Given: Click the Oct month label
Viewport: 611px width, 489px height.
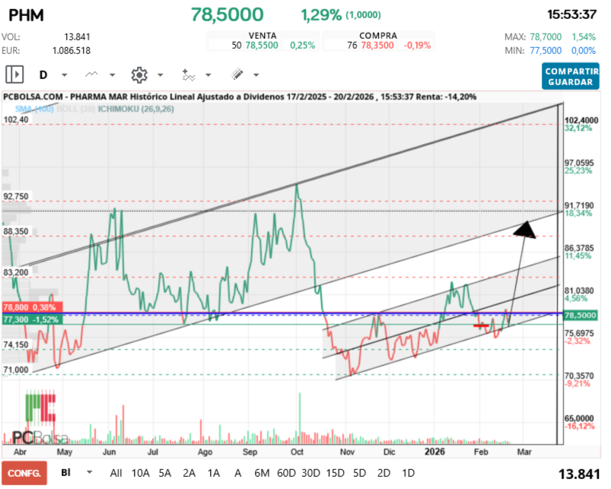Looking at the screenshot, I should [297, 452].
